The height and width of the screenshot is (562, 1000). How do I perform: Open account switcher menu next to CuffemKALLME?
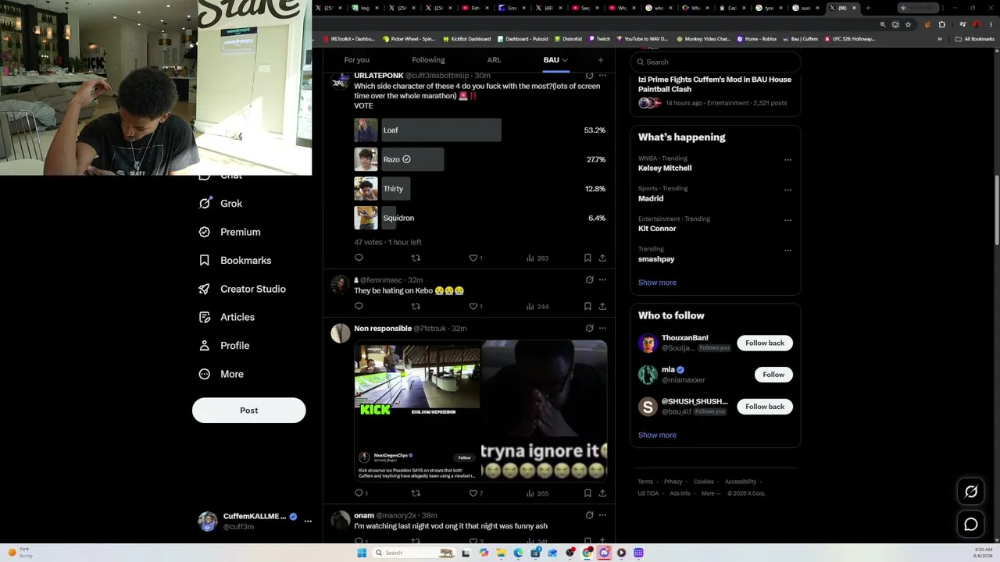coord(308,521)
